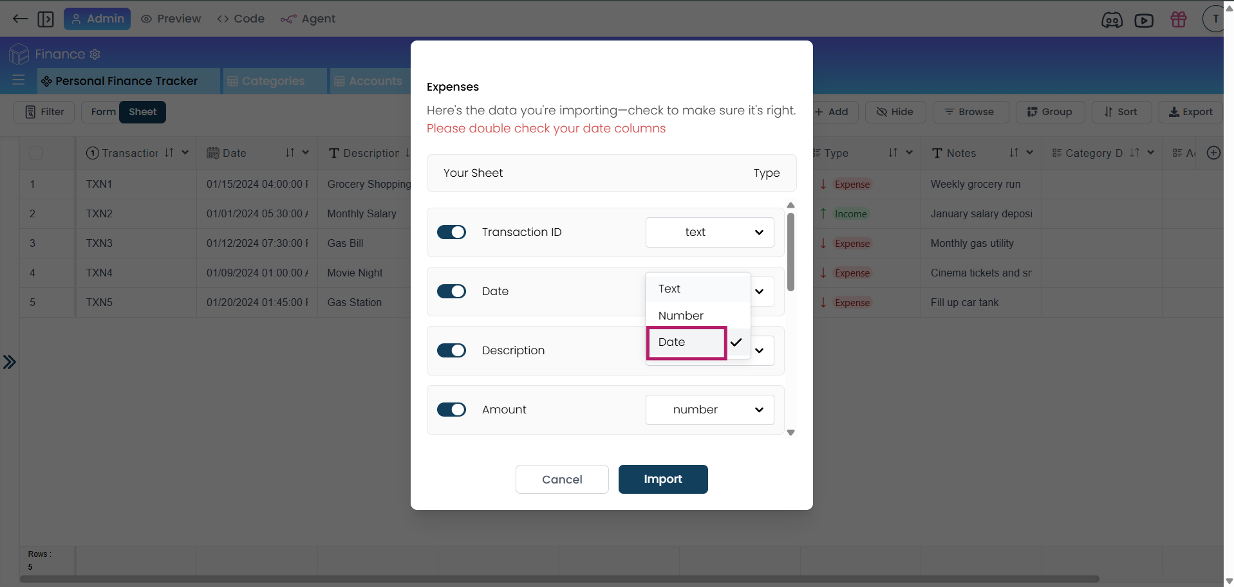1234x587 pixels.
Task: Toggle the sidebar panel icon
Action: [x=46, y=19]
